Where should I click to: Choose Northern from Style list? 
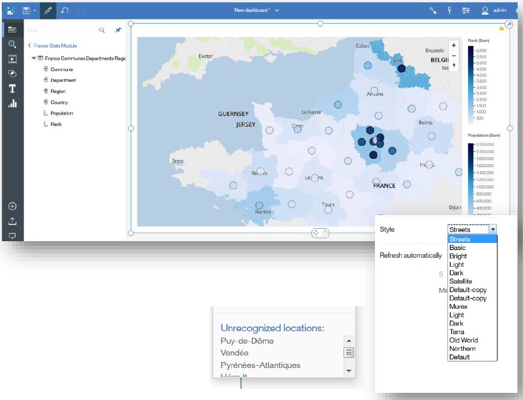pos(472,348)
